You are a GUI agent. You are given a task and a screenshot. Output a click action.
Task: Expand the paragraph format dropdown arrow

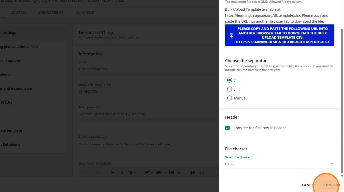coord(135,173)
